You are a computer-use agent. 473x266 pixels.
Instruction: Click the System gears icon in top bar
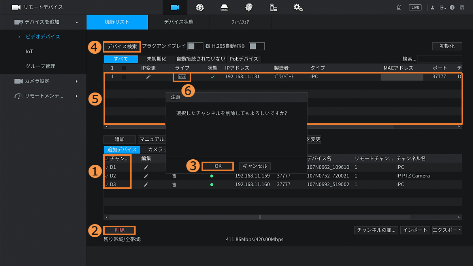[x=298, y=8]
